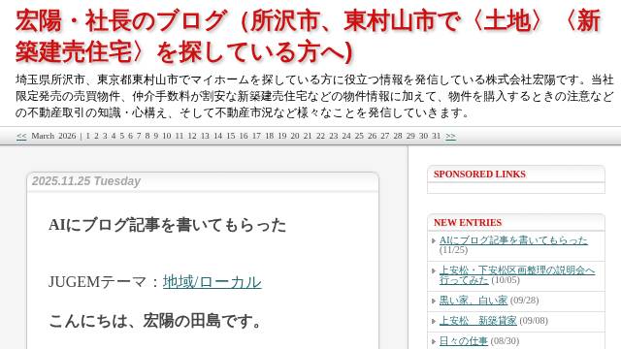621x349 pixels.
Task: Click date (09/28) in new entries
Action: pyautogui.click(x=524, y=301)
